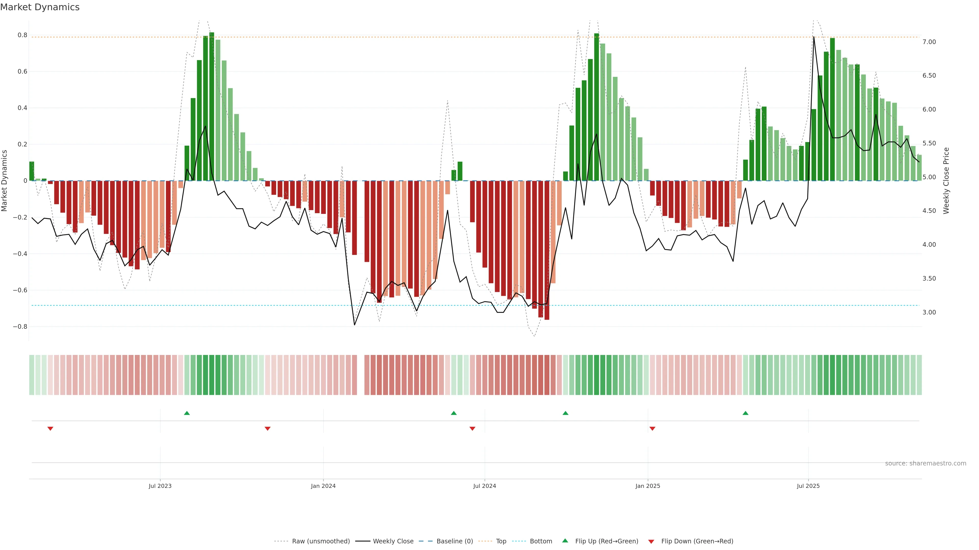This screenshot has width=979, height=550.
Task: Click the Market Dynamics chart title
Action: (x=40, y=7)
